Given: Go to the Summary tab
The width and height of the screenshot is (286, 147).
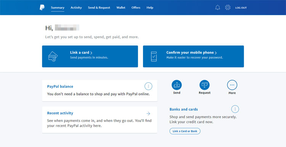Looking at the screenshot, I should click(58, 8).
